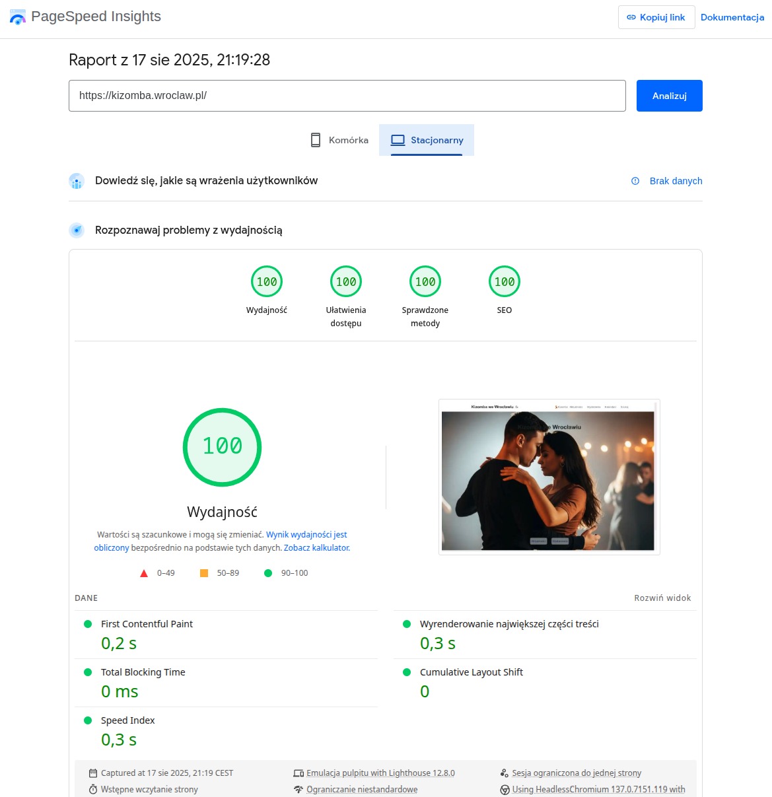Screen dimensions: 772x797
Task: Click the desktop icon on the Stacjonarny tab
Action: click(x=398, y=139)
